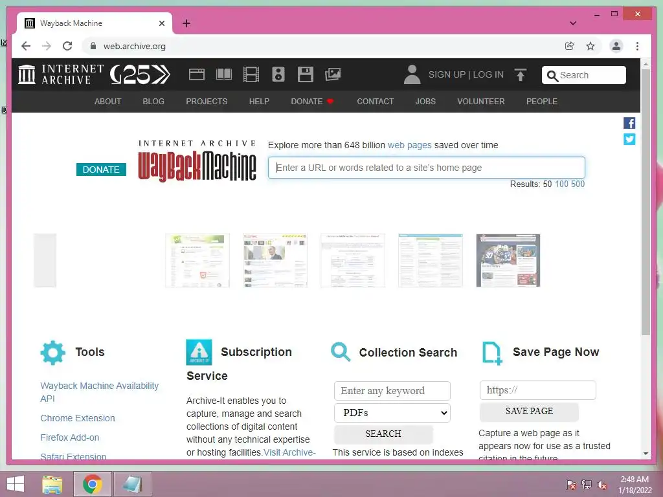Open the Texts book icon

223,75
